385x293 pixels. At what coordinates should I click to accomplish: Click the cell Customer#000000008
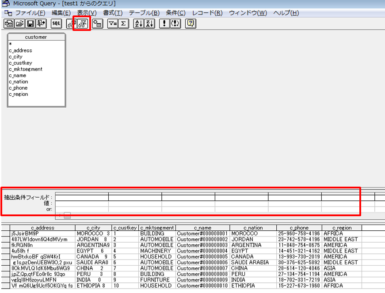tap(202, 274)
